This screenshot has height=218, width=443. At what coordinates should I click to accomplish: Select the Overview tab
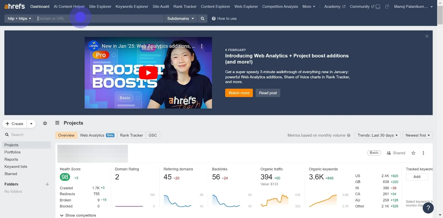[66, 135]
